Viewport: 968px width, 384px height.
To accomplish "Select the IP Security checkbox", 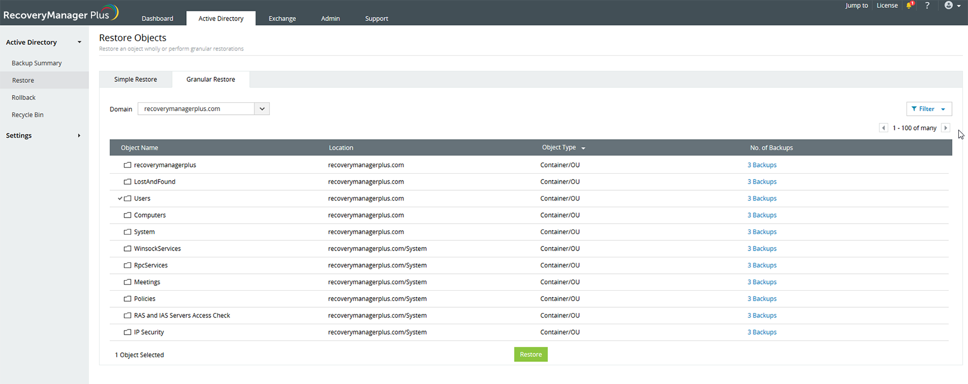I will pyautogui.click(x=128, y=332).
